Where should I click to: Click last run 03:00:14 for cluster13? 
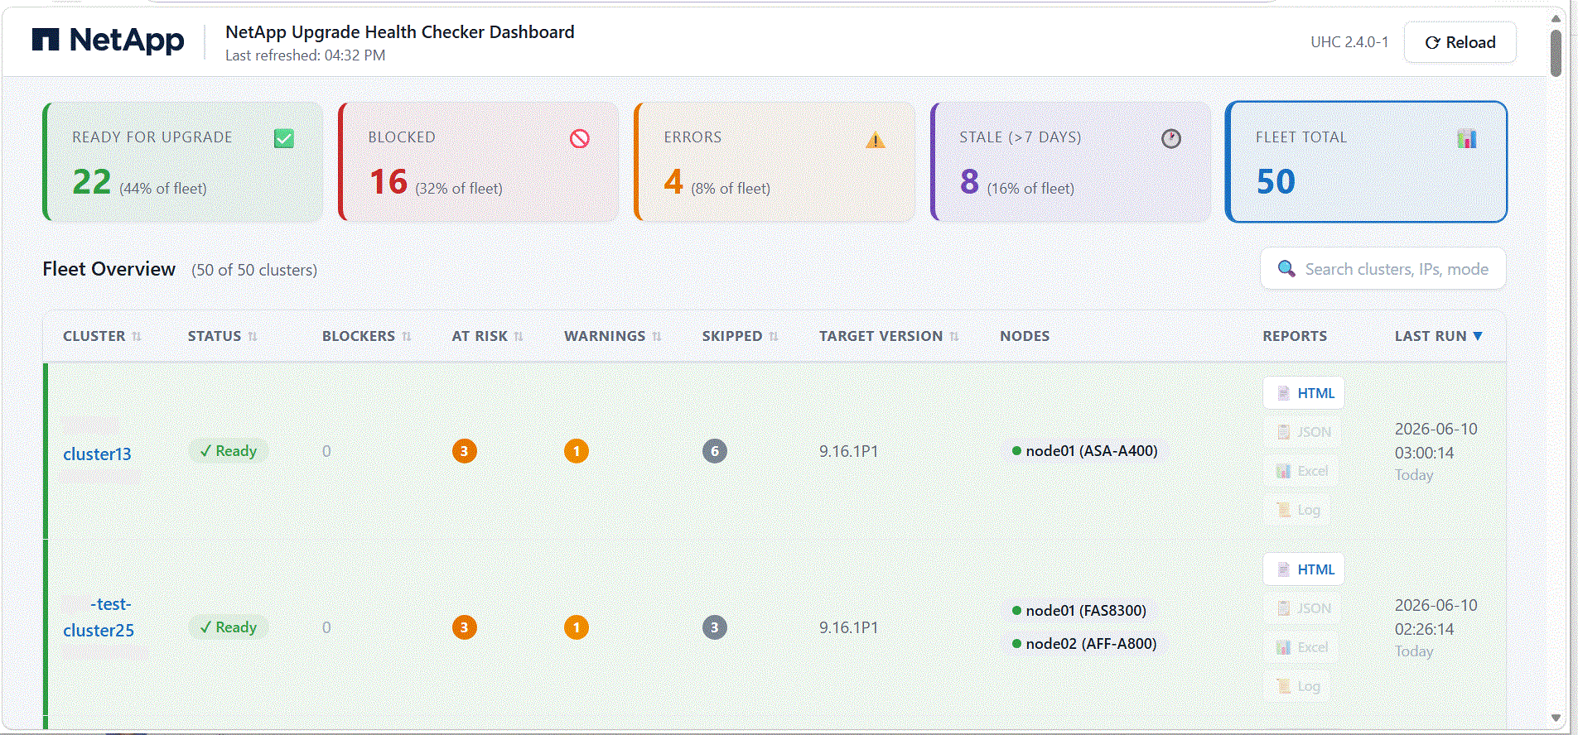coord(1424,453)
